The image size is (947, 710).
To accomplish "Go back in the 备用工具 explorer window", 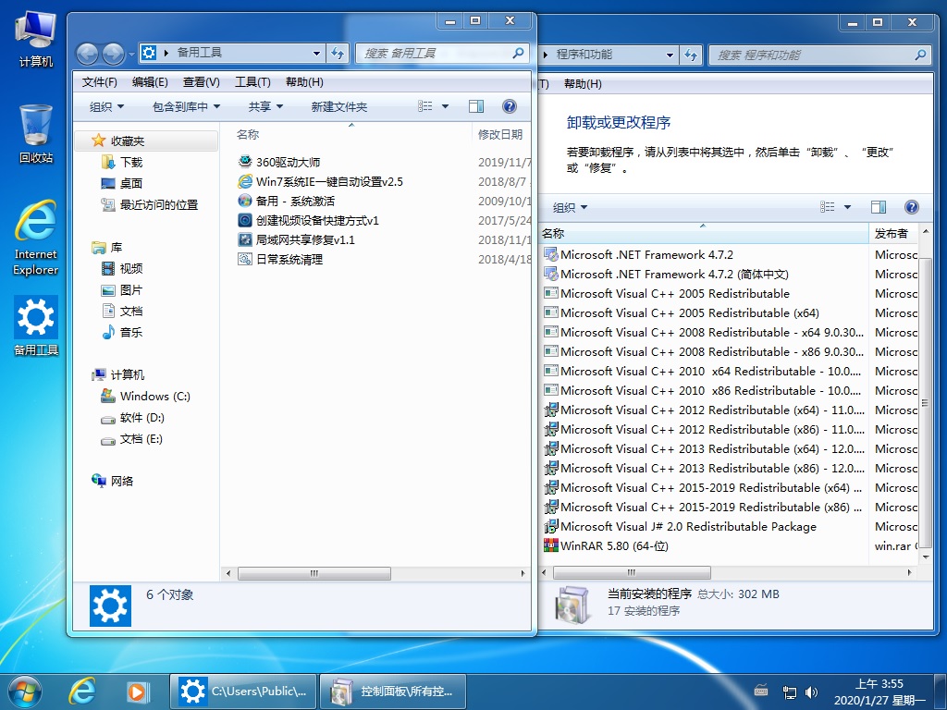I will coord(87,54).
